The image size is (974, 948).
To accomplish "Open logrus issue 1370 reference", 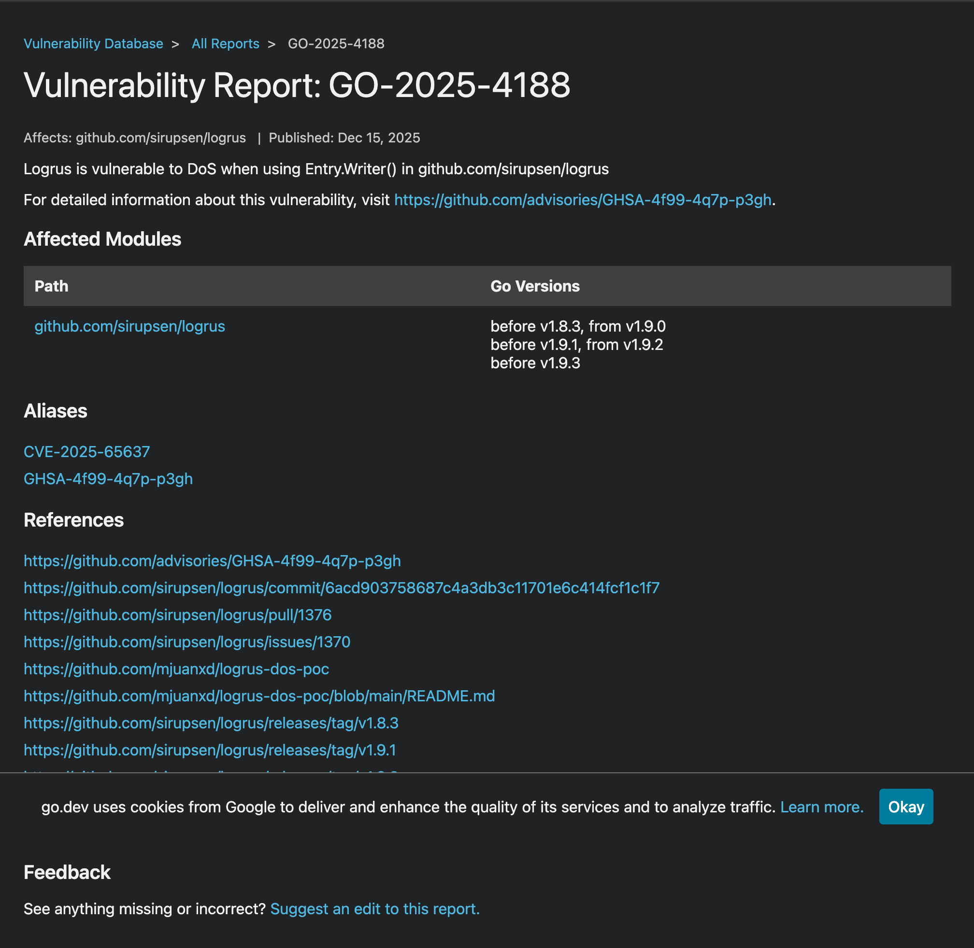I will [186, 642].
